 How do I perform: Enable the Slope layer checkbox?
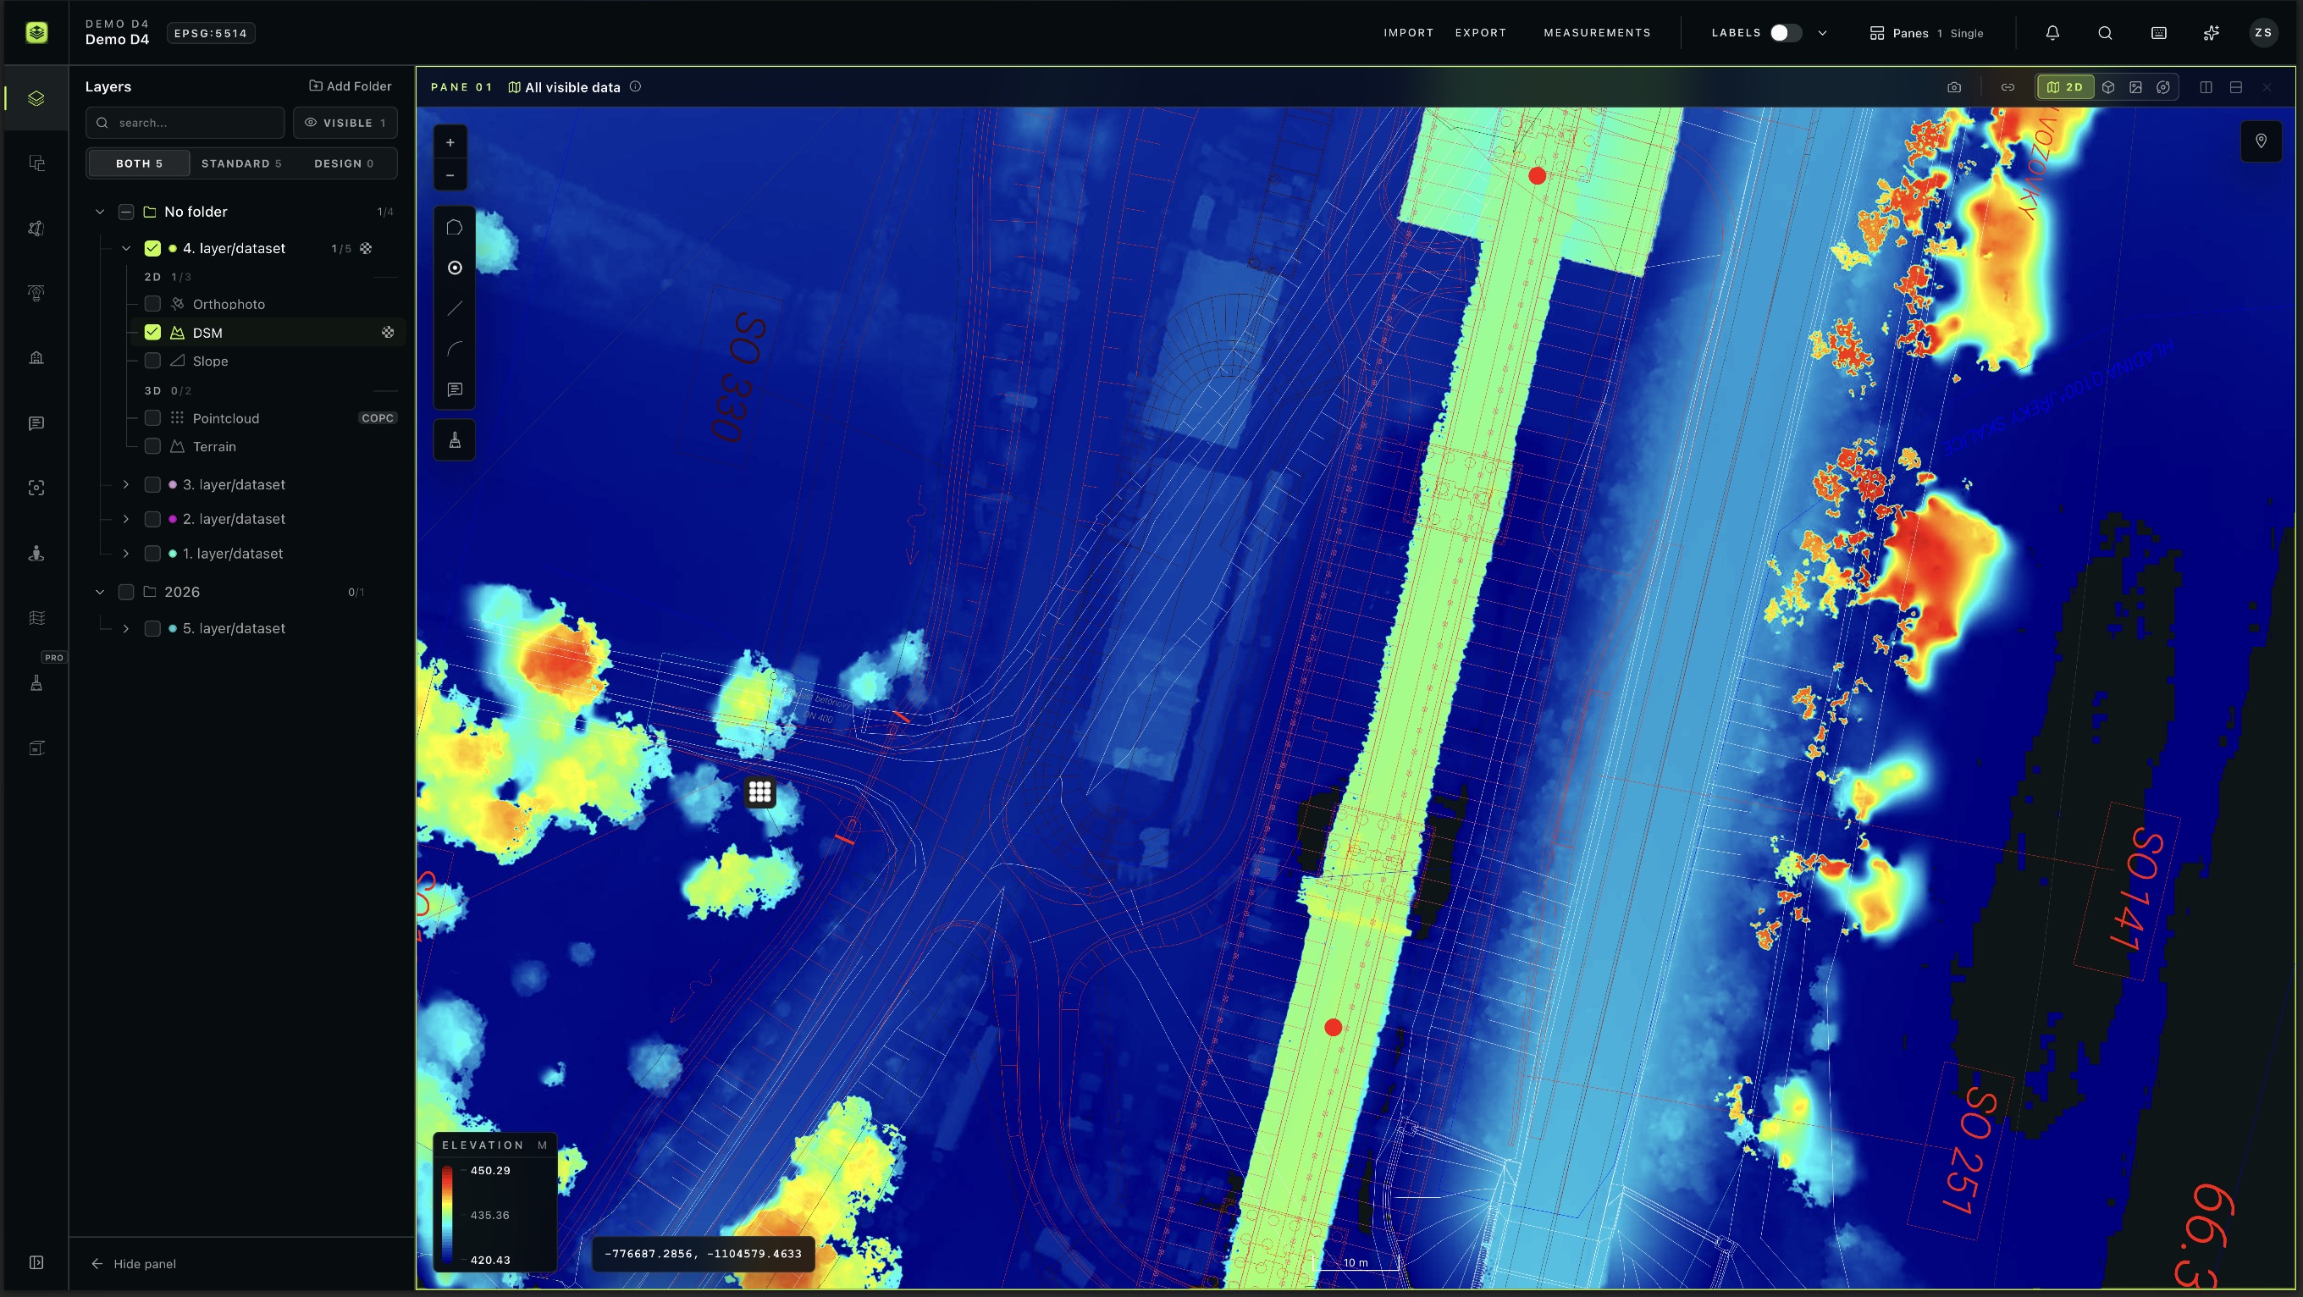click(153, 362)
